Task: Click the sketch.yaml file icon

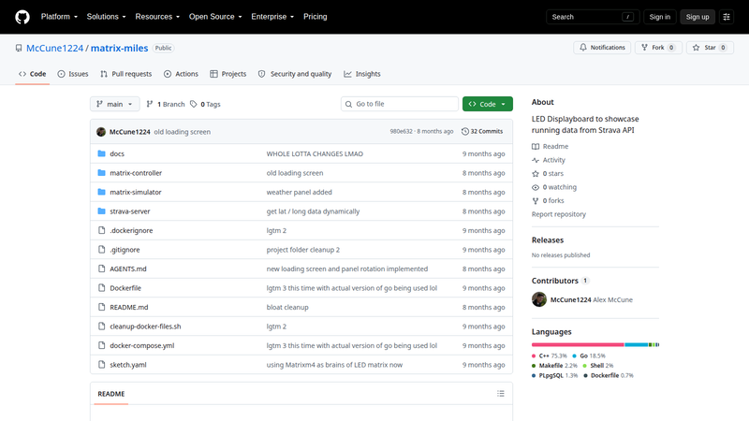Action: pyautogui.click(x=101, y=364)
